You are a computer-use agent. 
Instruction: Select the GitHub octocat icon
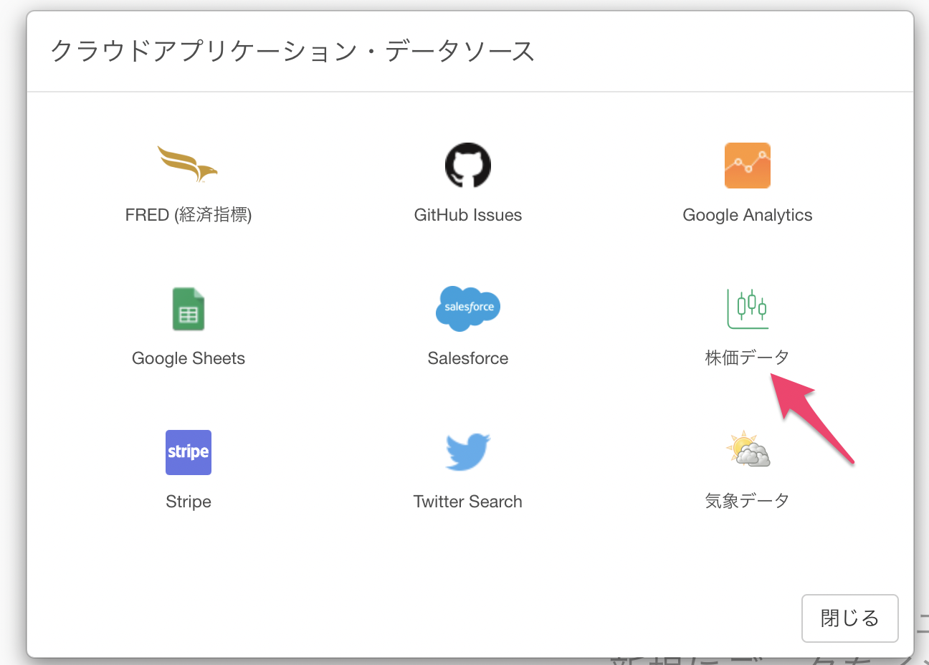coord(468,166)
